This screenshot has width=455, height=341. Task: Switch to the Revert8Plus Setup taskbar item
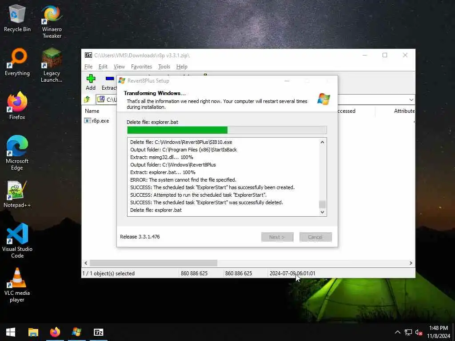click(x=76, y=332)
